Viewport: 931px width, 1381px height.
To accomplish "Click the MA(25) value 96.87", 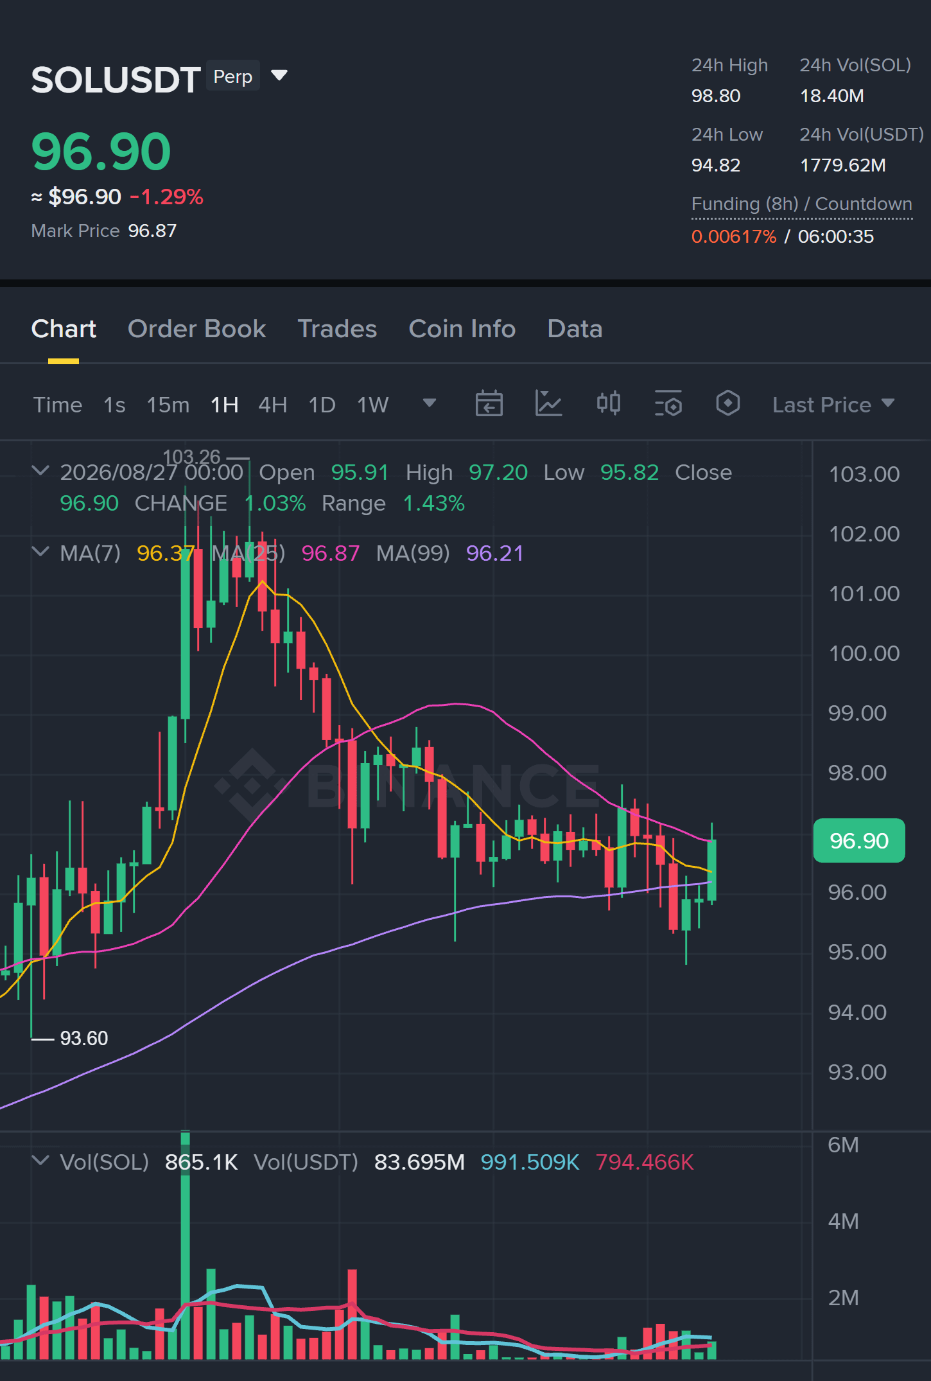I will 331,553.
